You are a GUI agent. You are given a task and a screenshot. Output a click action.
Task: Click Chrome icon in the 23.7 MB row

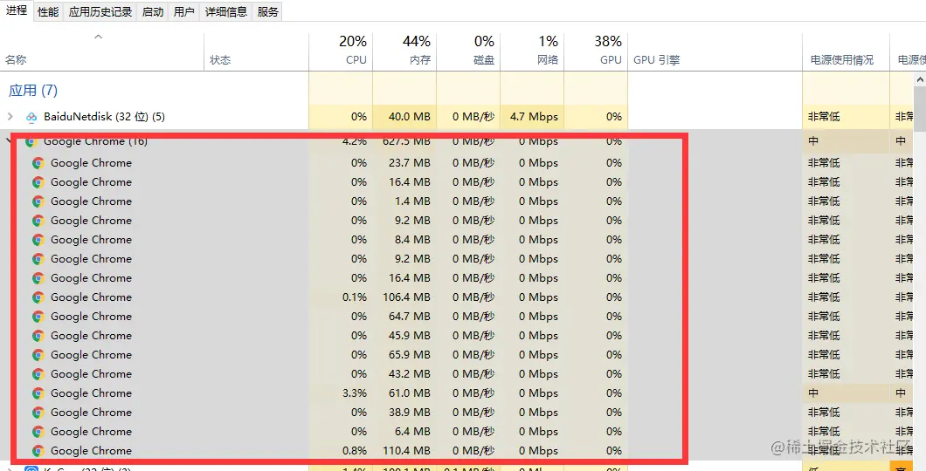tap(38, 163)
